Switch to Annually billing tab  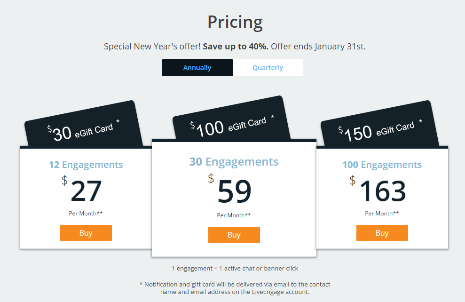click(197, 68)
